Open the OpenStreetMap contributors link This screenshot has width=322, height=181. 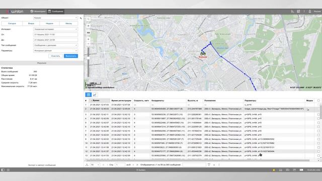100,87
